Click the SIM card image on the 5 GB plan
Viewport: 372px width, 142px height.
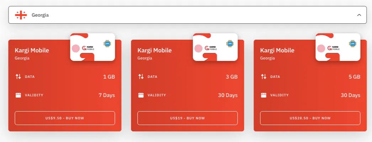pos(338,47)
